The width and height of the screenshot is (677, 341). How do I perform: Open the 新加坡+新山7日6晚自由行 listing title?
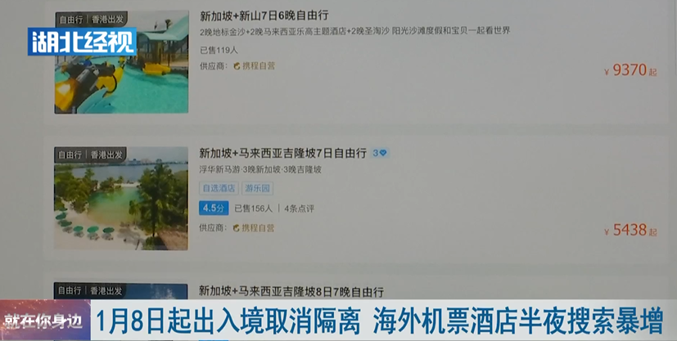[x=264, y=16]
